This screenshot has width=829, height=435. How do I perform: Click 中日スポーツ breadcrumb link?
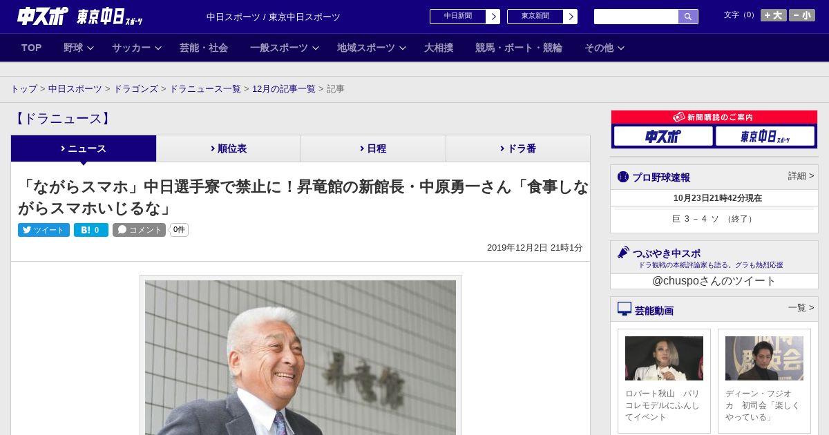click(75, 89)
